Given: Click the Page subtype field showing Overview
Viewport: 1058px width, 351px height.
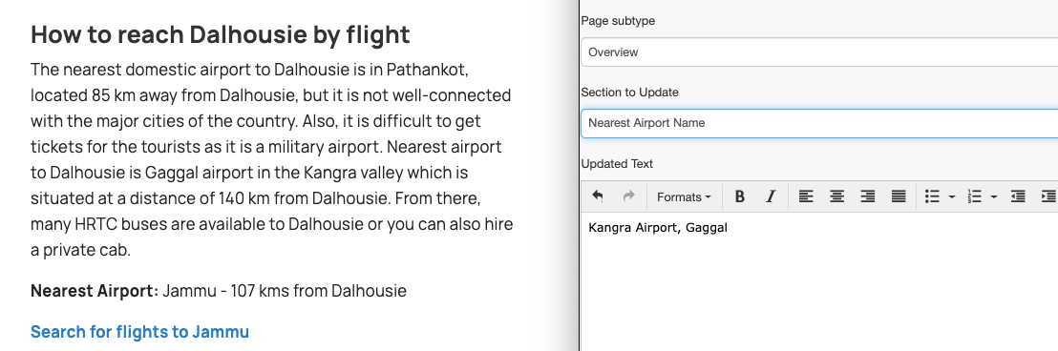Looking at the screenshot, I should [x=819, y=52].
